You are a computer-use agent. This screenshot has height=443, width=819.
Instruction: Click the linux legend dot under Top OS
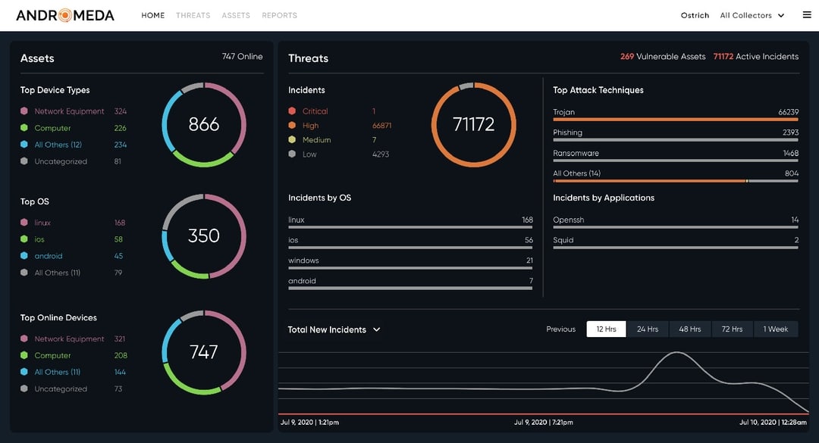pyautogui.click(x=24, y=223)
